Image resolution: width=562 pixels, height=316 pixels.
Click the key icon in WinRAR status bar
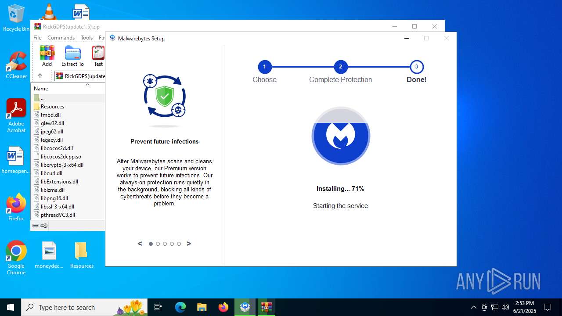44,226
